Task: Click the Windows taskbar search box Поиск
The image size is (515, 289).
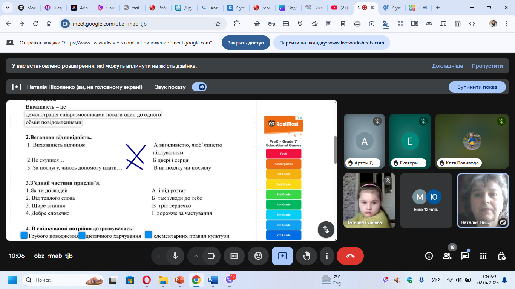Action: (x=63, y=280)
